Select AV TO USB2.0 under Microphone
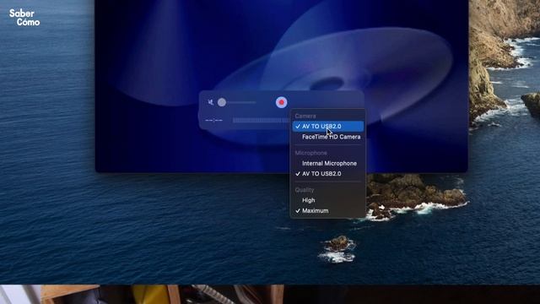Image resolution: width=540 pixels, height=304 pixels. pos(328,174)
